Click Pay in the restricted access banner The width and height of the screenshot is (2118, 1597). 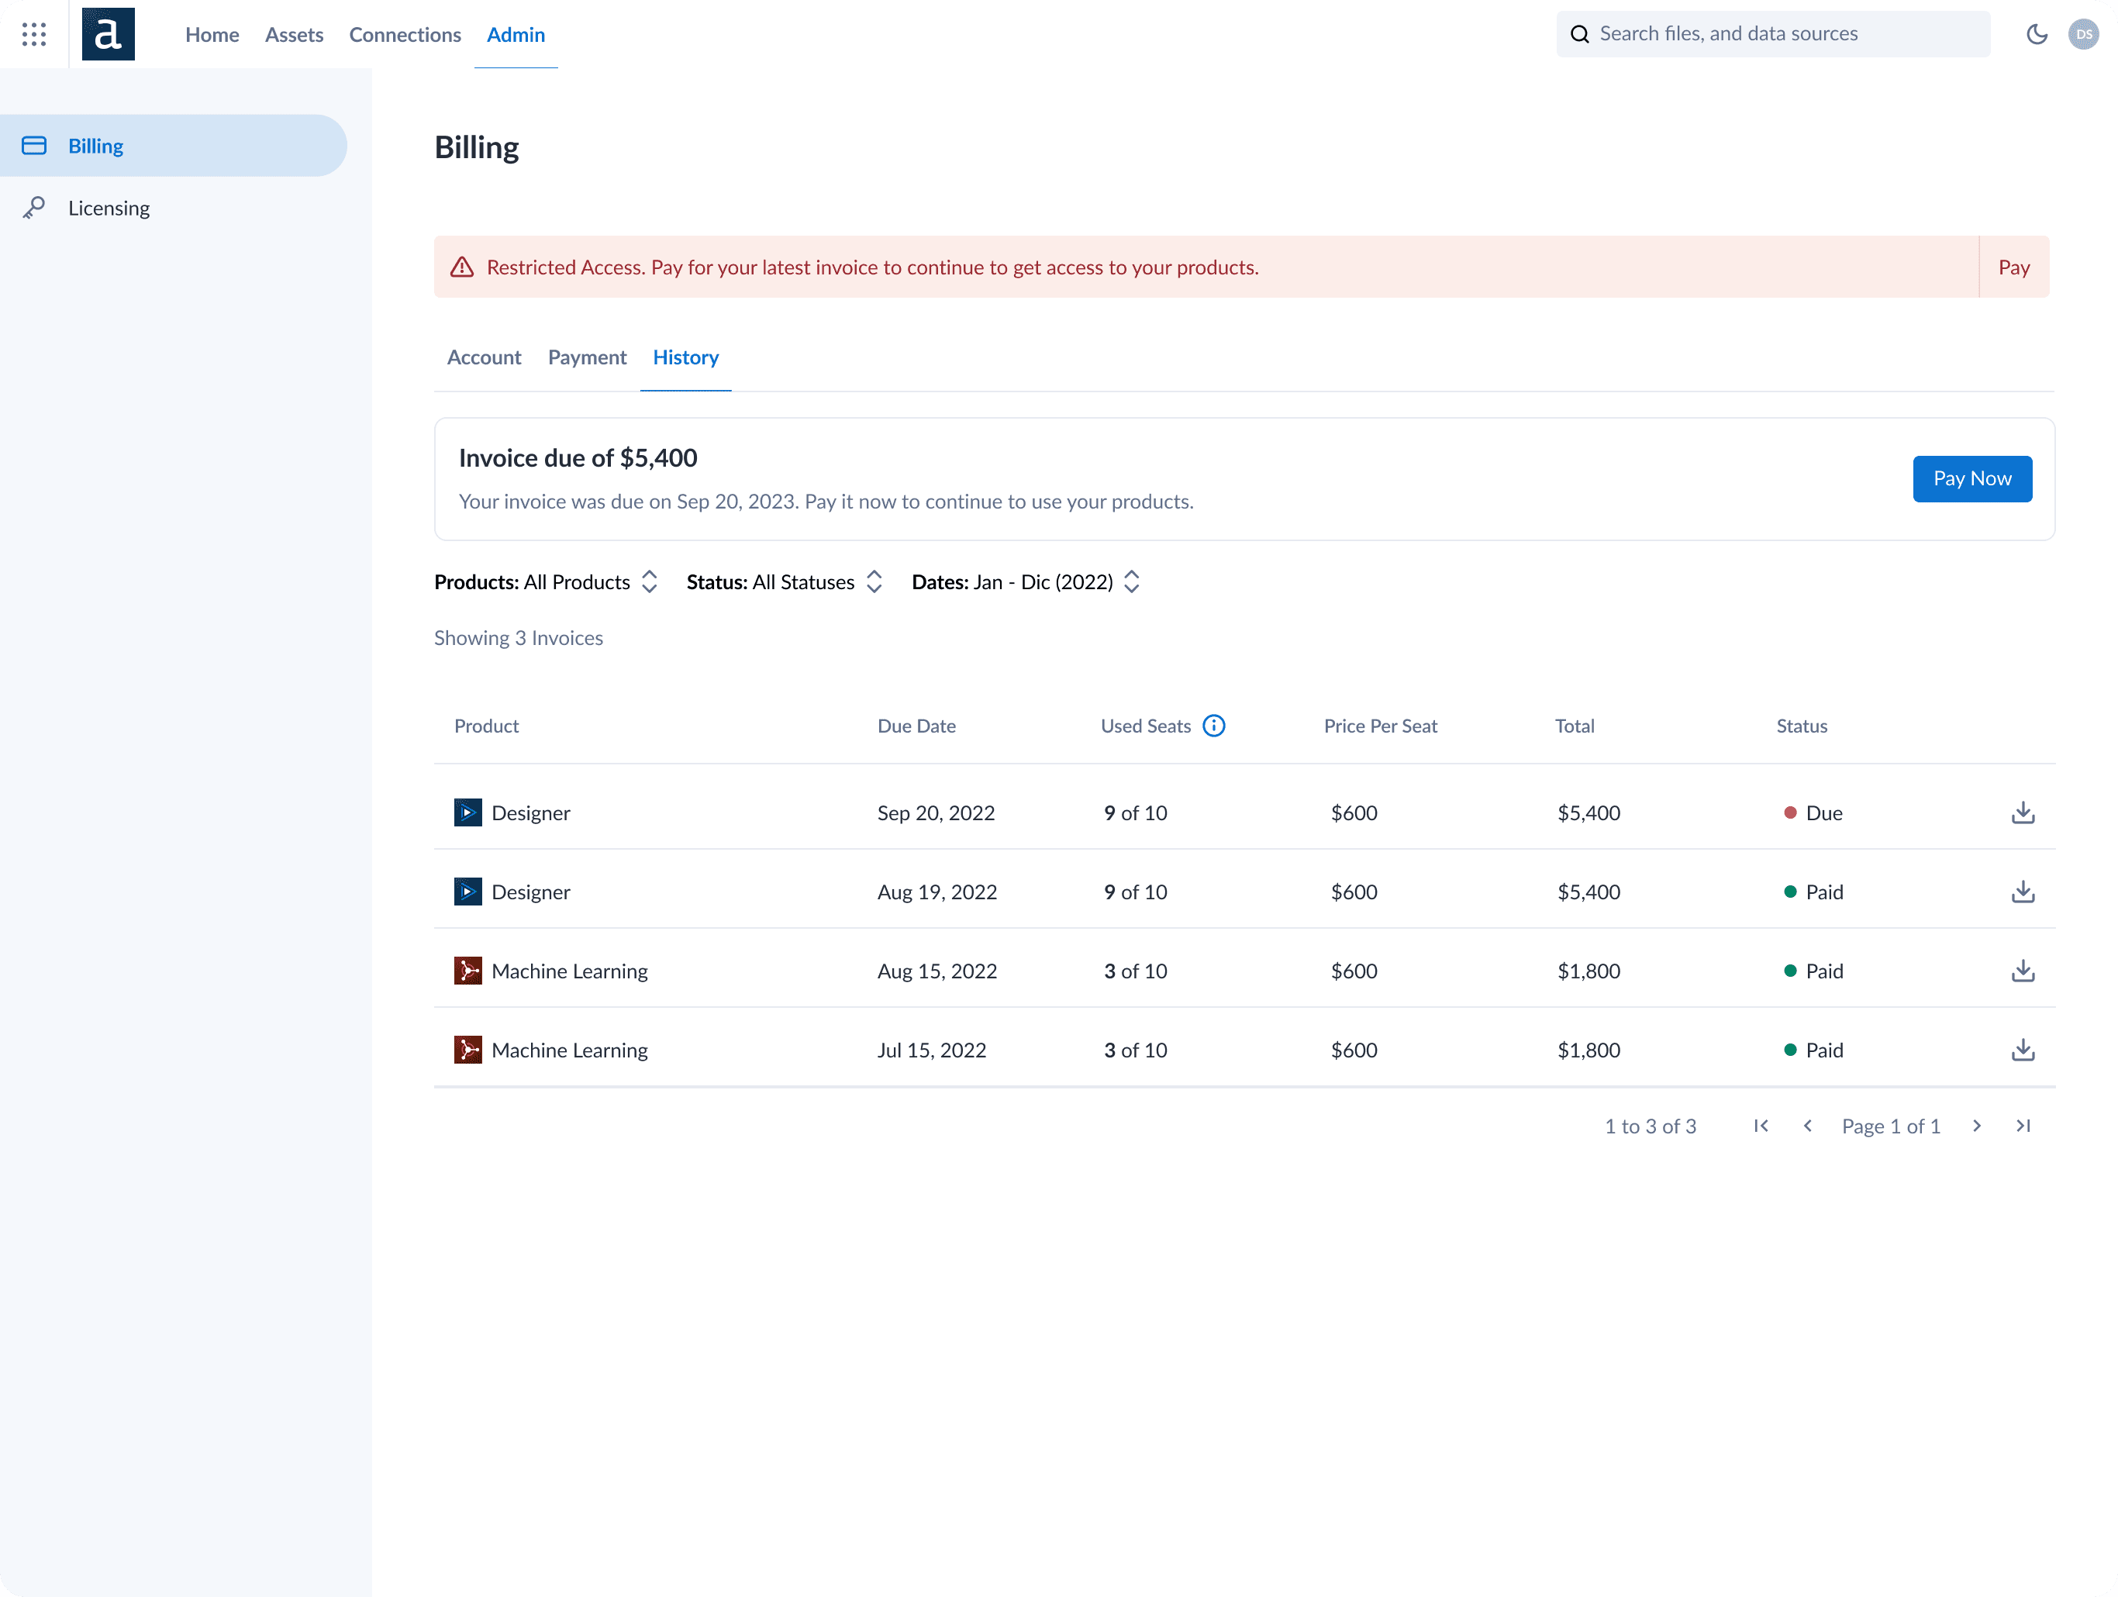2013,267
